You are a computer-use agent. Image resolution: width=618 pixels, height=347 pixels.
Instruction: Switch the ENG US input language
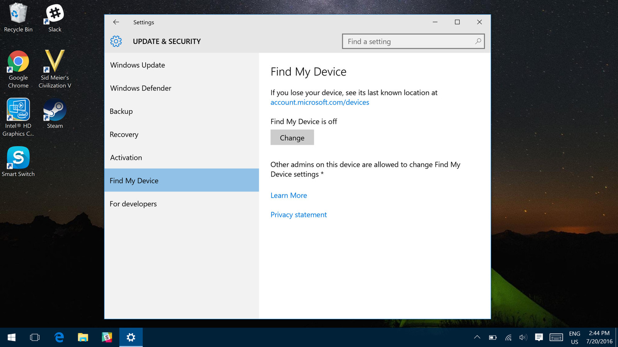pos(574,337)
